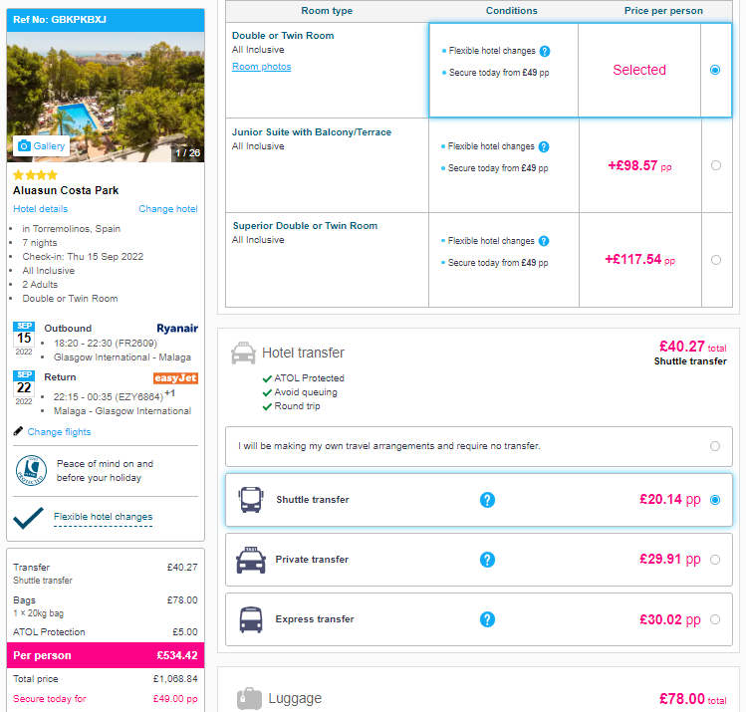
Task: Click the Conditions column header
Action: (x=512, y=11)
